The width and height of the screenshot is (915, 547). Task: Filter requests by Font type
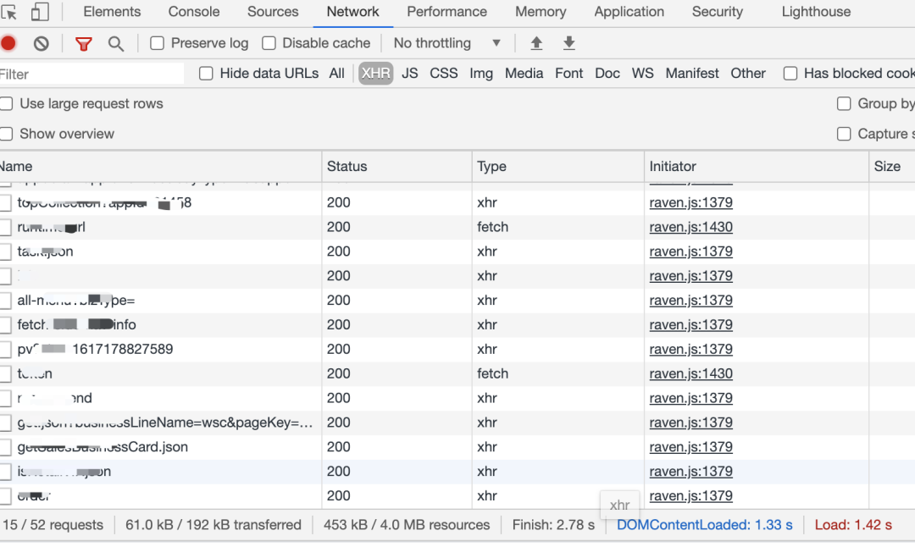[569, 74]
